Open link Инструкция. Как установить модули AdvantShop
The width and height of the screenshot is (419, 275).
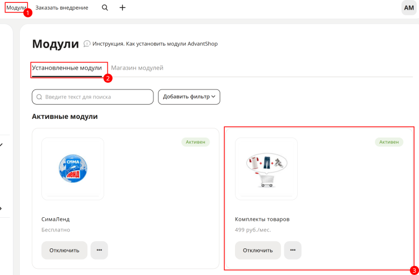(x=155, y=44)
